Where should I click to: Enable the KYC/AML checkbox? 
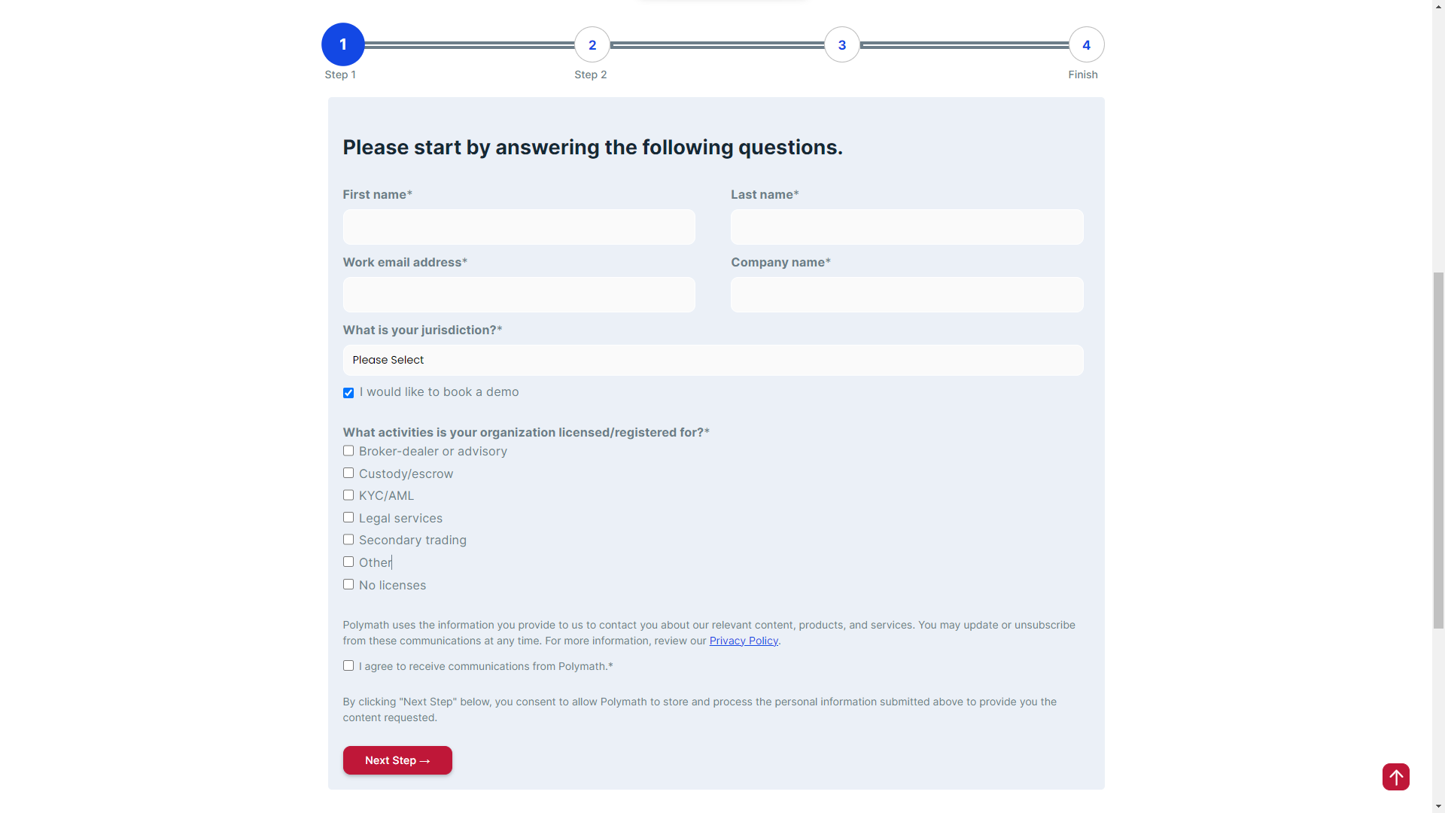(x=348, y=495)
